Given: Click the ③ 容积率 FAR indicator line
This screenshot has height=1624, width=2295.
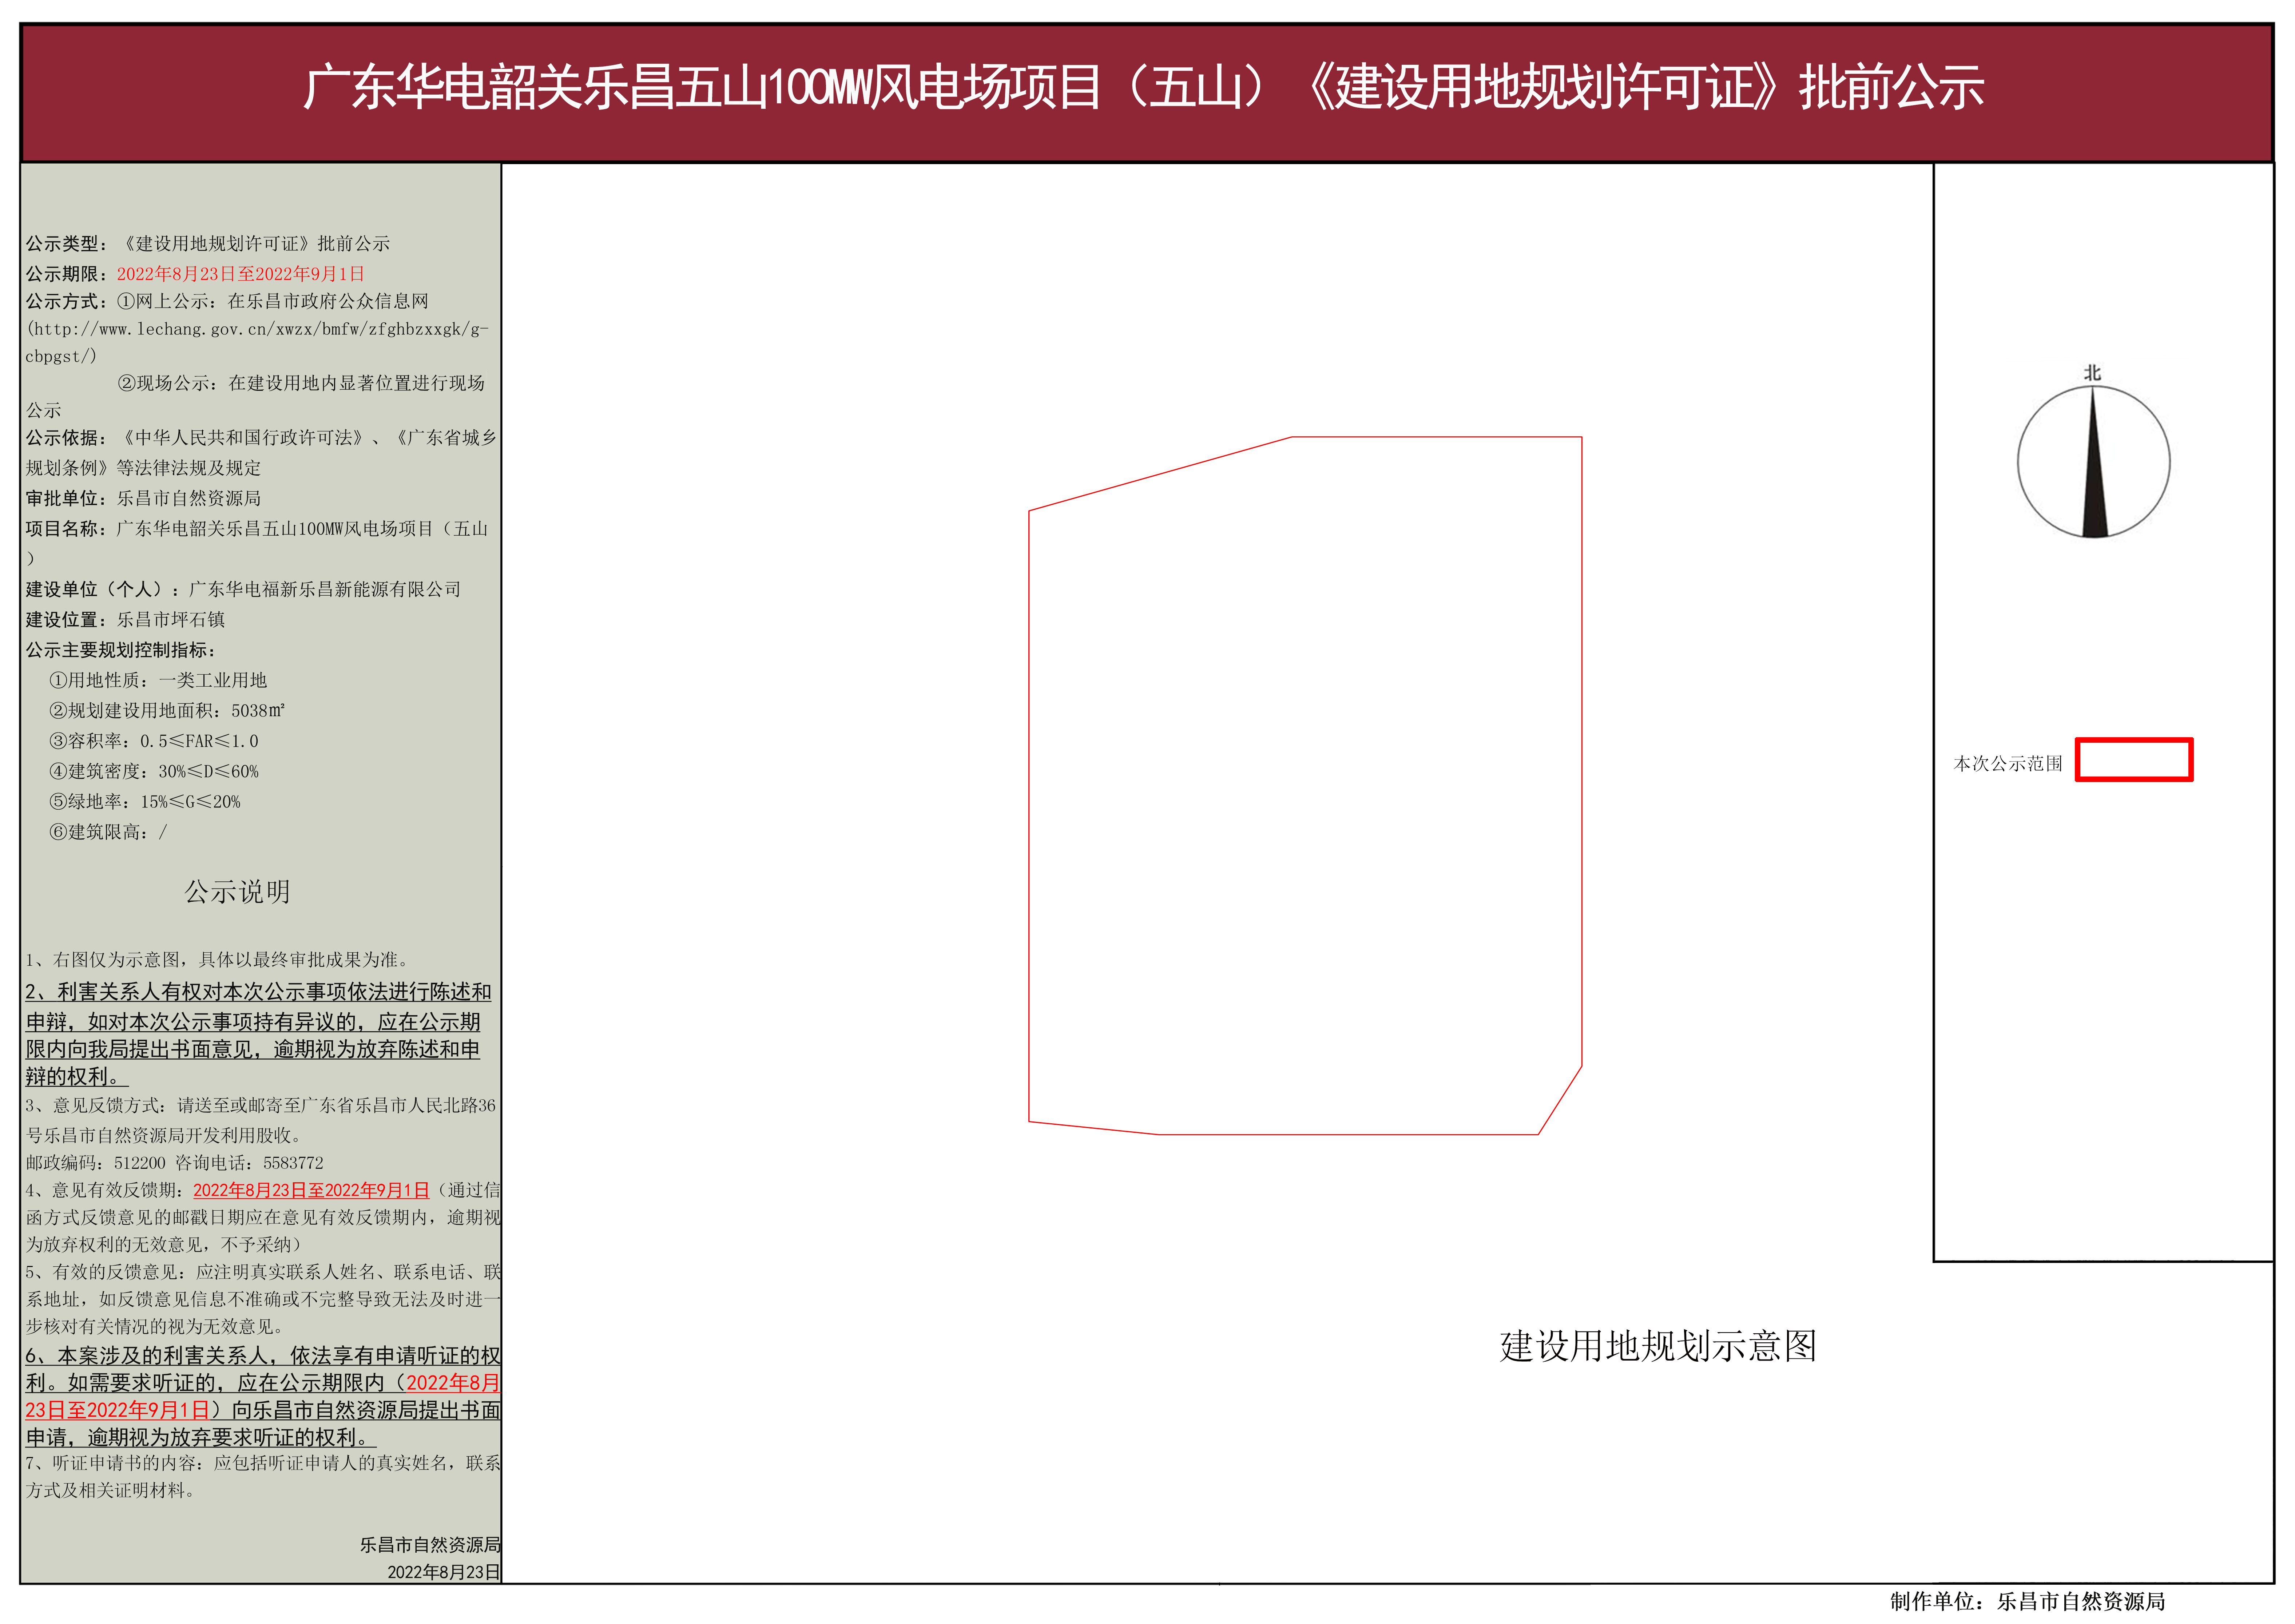Looking at the screenshot, I should [x=154, y=741].
